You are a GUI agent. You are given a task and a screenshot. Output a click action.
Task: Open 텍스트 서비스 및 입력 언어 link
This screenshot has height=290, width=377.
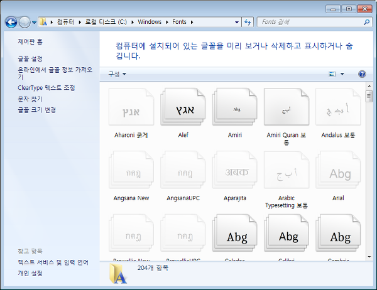click(53, 262)
